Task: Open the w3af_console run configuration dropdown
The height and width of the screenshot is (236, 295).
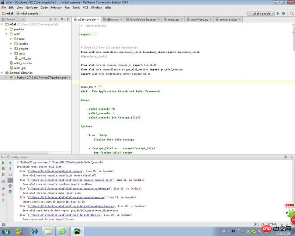Action: pos(261,13)
